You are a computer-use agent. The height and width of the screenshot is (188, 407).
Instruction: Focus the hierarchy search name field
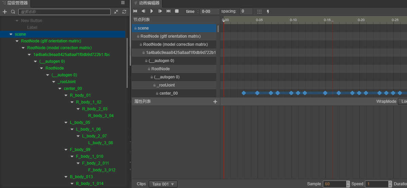coord(64,12)
